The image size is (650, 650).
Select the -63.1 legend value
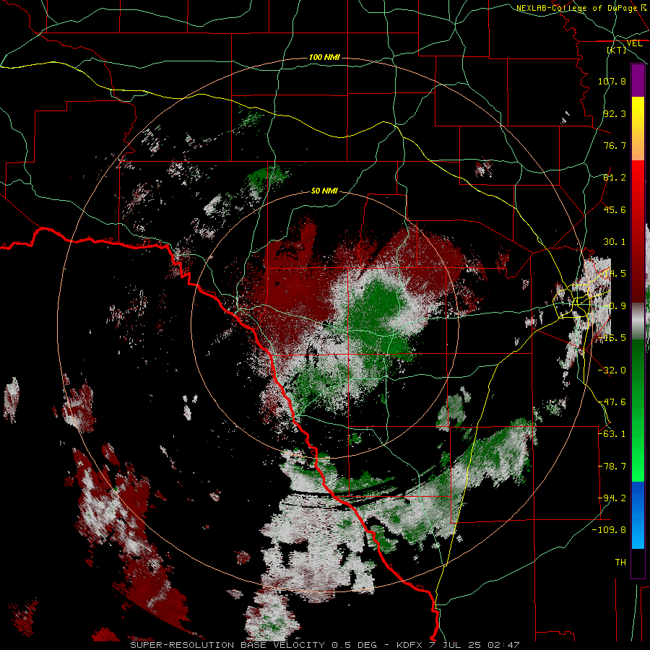[x=612, y=434]
